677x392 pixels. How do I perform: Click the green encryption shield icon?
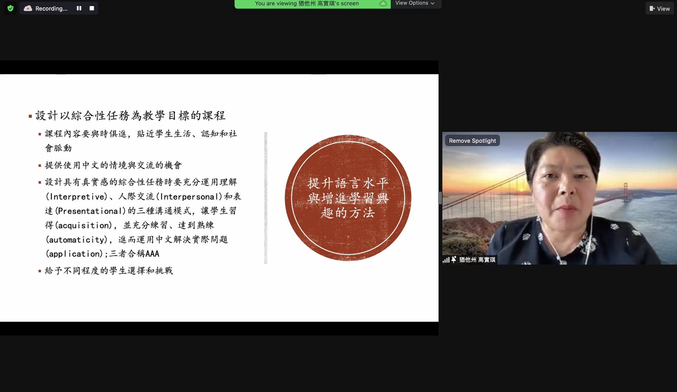point(10,8)
